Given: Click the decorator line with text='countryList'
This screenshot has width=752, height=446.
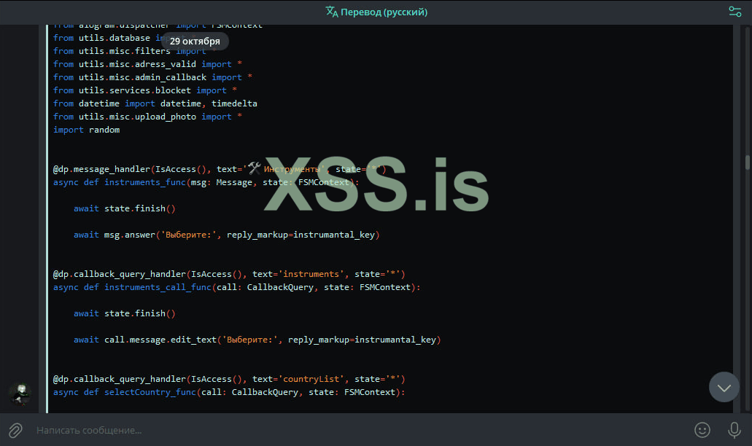Looking at the screenshot, I should pyautogui.click(x=229, y=379).
